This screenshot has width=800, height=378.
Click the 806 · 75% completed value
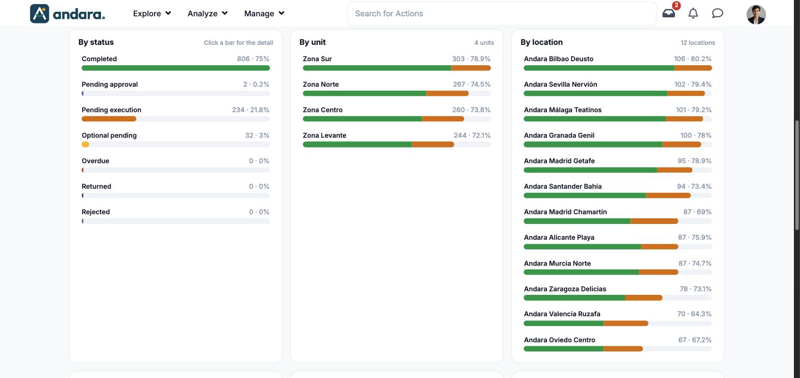[253, 59]
